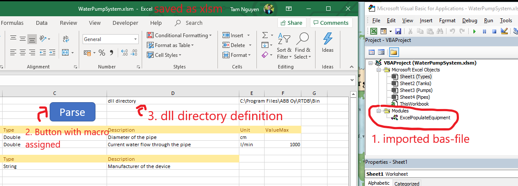Select ExcelPopulateEquipment module in tree
Viewport: 518px width, 186px height.
(424, 118)
